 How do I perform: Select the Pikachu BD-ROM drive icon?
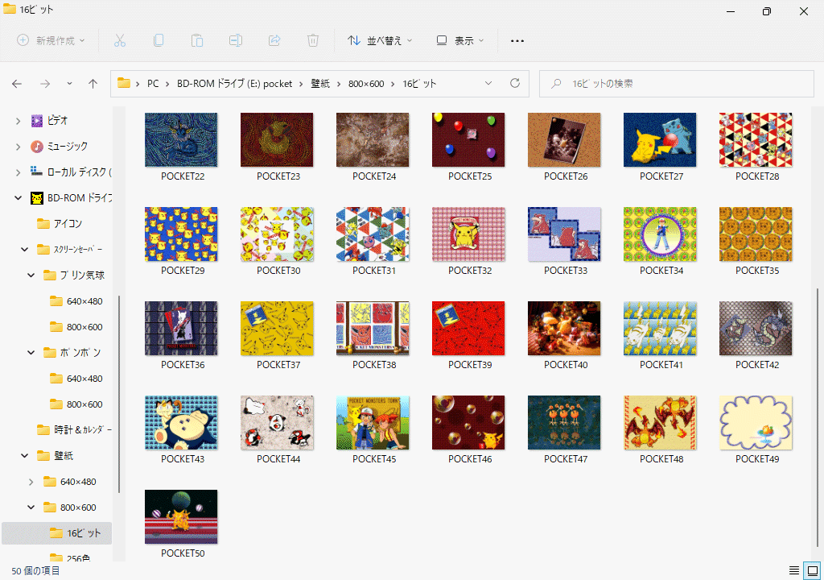coord(37,198)
